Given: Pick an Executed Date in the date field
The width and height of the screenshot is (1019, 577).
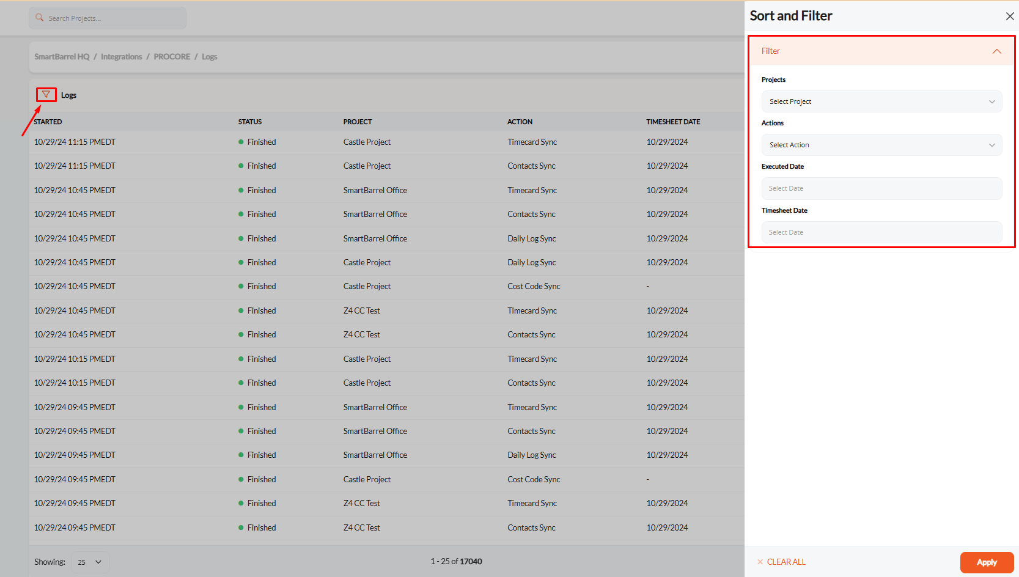Looking at the screenshot, I should [881, 188].
